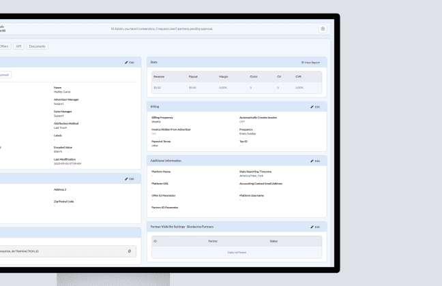Edit the Additional Information section
Viewport: 442px width, 286px height.
click(315, 161)
